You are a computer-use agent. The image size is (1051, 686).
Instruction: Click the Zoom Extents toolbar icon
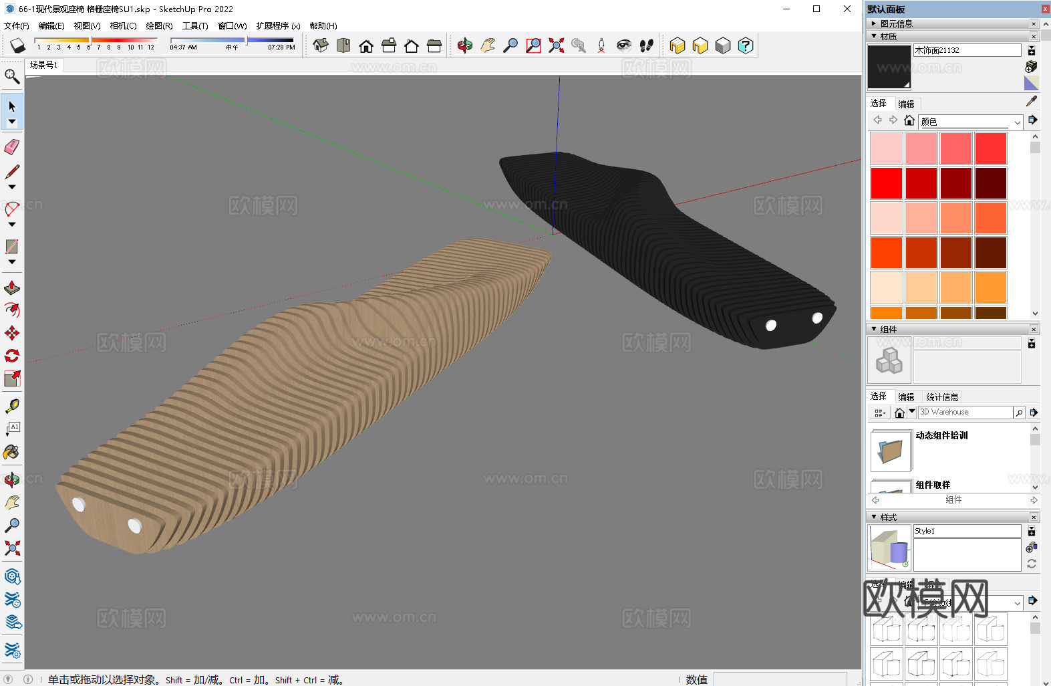click(556, 45)
